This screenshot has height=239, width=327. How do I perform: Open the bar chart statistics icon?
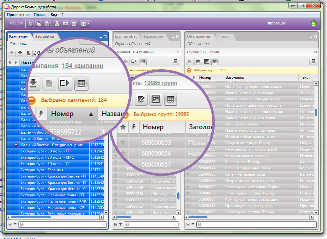click(57, 24)
